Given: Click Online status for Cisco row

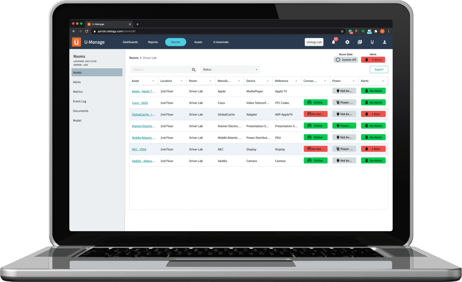Looking at the screenshot, I should (x=316, y=103).
